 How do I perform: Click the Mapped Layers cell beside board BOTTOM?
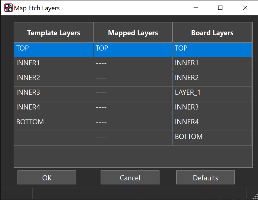133,138
